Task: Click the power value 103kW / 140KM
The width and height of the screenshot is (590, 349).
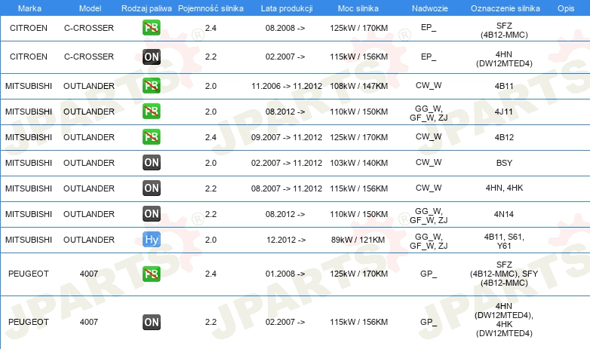Action: click(x=358, y=163)
